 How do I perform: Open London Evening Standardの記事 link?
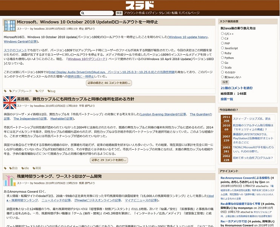[x=163, y=114]
